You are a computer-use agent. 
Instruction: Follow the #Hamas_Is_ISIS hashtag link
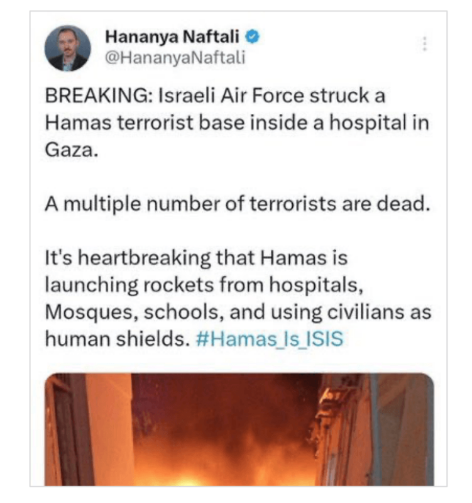click(270, 339)
